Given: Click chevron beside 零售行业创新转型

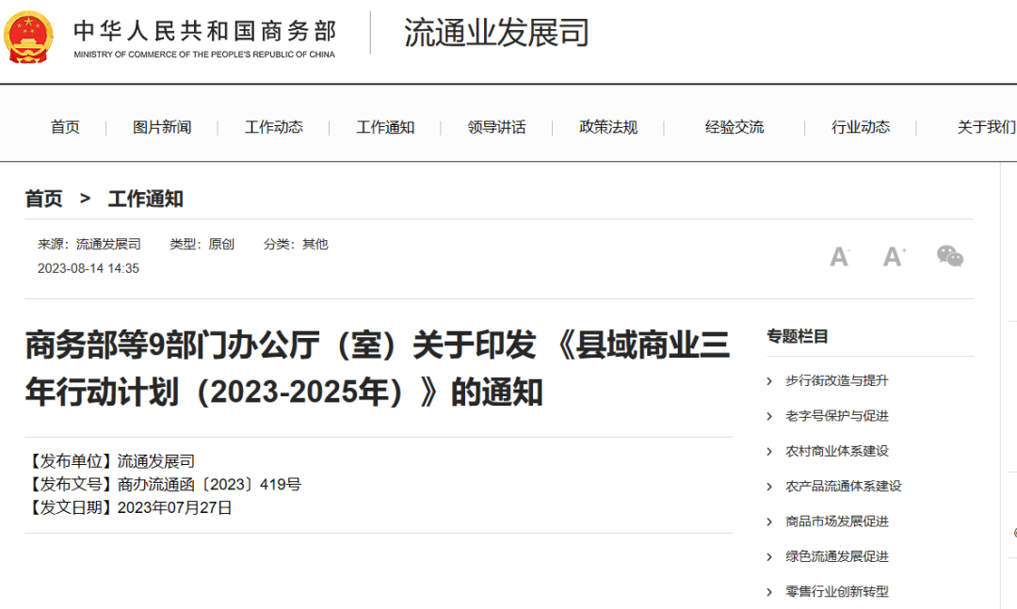Looking at the screenshot, I should [x=769, y=592].
